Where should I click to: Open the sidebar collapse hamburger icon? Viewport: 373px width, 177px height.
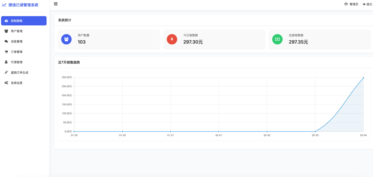pos(56,4)
